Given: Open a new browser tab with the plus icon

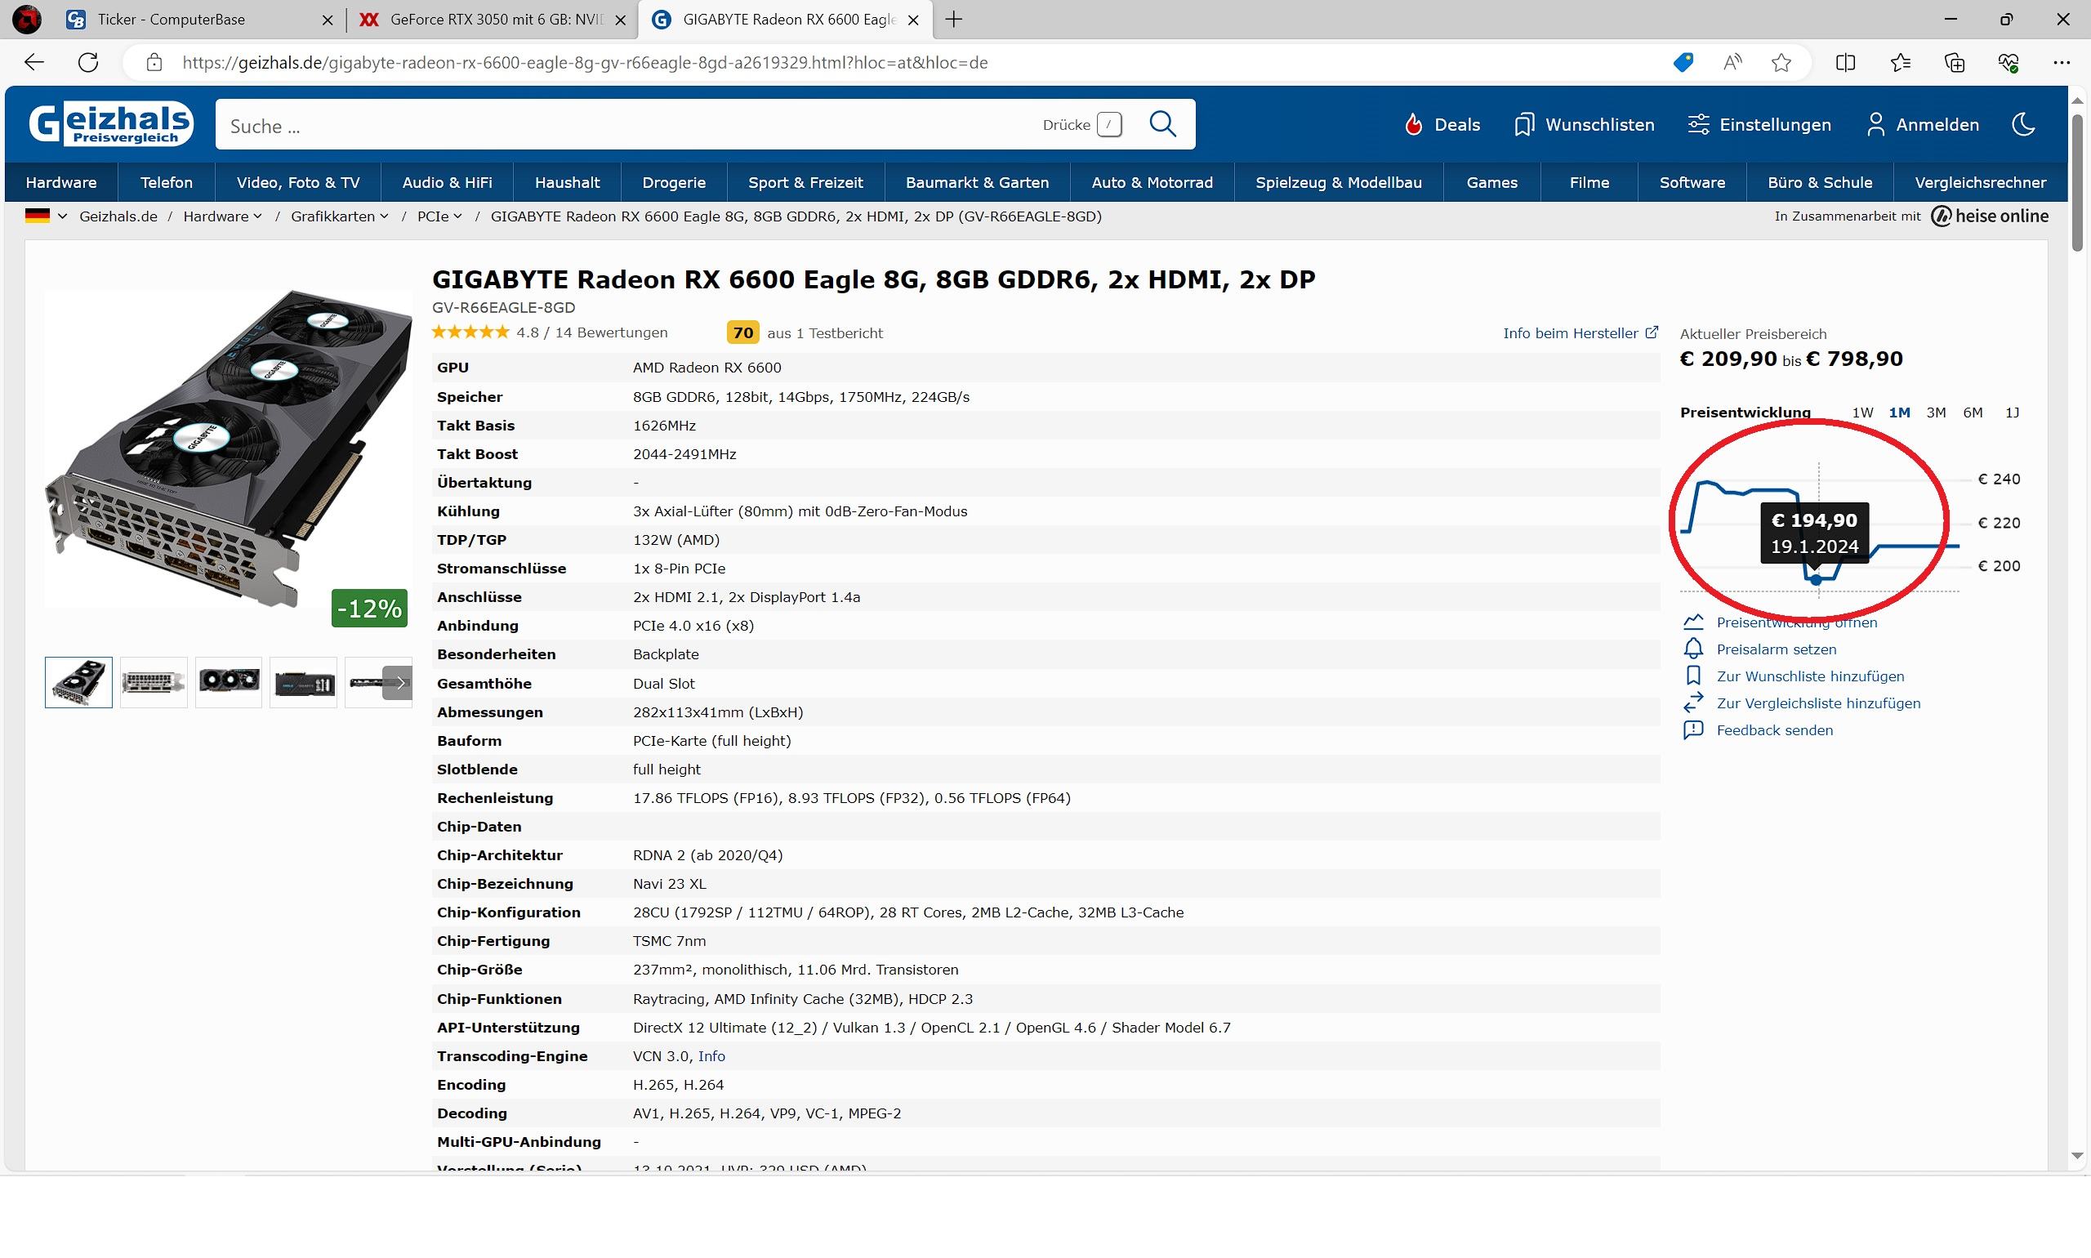Looking at the screenshot, I should tap(953, 19).
